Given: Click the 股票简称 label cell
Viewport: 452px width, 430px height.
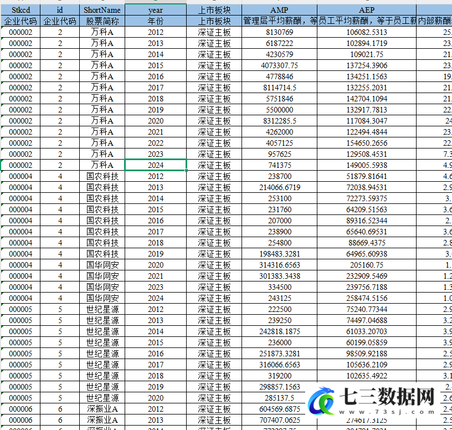Looking at the screenshot, I should tap(102, 21).
